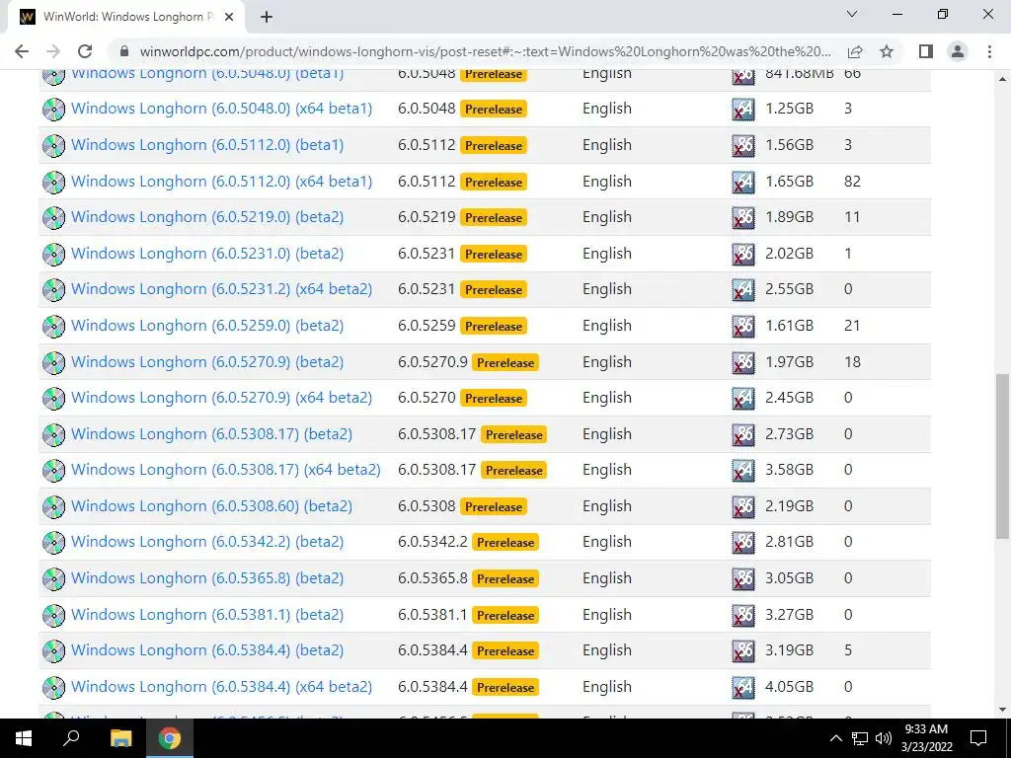Open Chrome three-dot menu
Viewport: 1011px width, 758px height.
(x=989, y=51)
